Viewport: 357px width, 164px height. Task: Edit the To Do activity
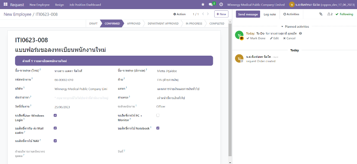274,38
